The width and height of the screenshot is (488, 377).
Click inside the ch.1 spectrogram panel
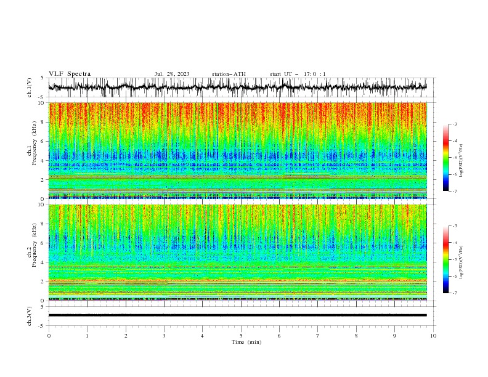tap(238, 150)
